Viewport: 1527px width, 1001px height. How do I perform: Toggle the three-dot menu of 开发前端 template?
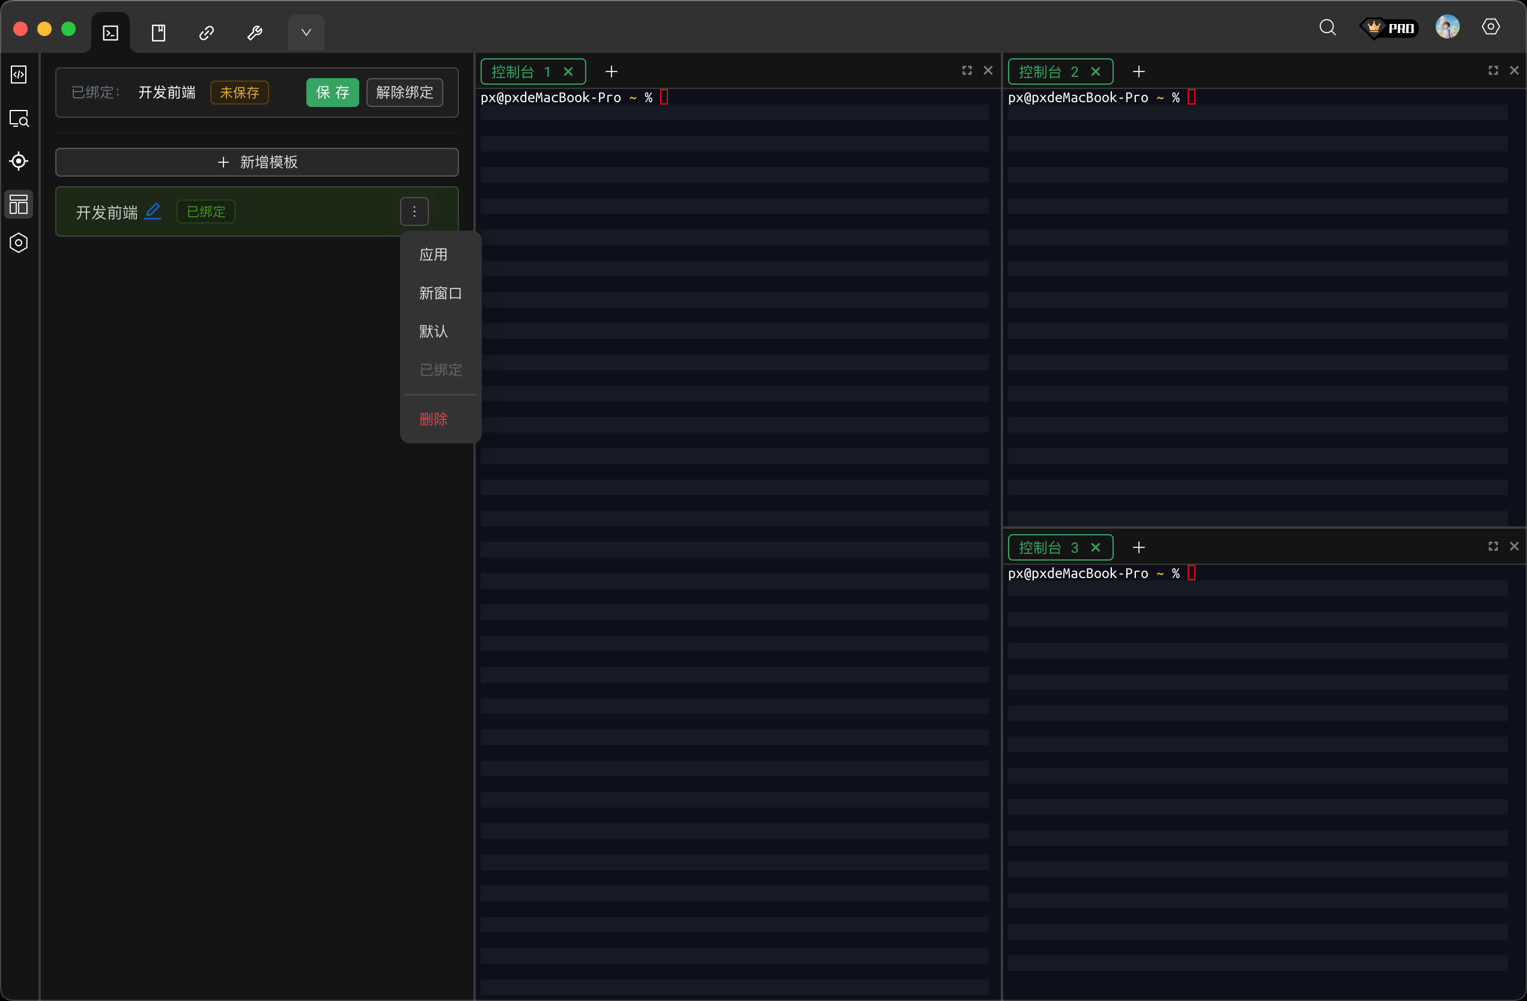414,211
